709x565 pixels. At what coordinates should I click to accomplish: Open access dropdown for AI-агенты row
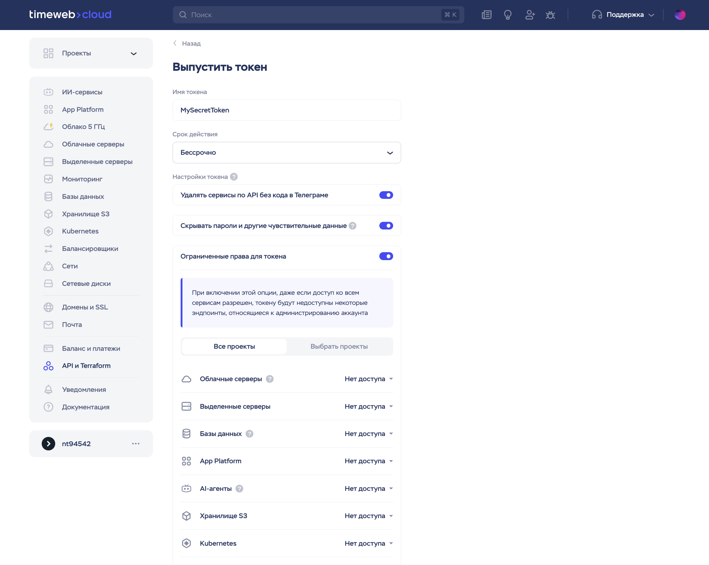pos(369,488)
